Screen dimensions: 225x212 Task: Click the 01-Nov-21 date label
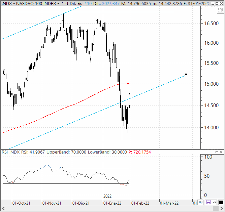point(52,203)
